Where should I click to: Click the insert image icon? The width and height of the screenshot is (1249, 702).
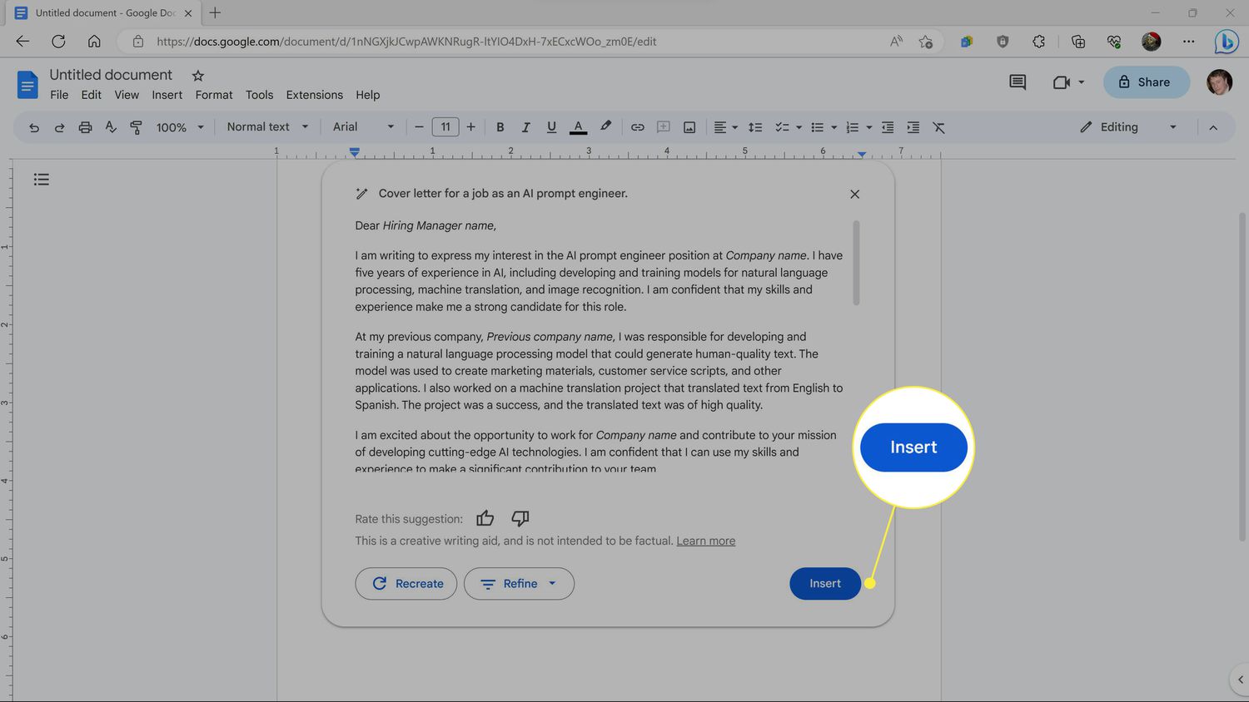coord(689,127)
